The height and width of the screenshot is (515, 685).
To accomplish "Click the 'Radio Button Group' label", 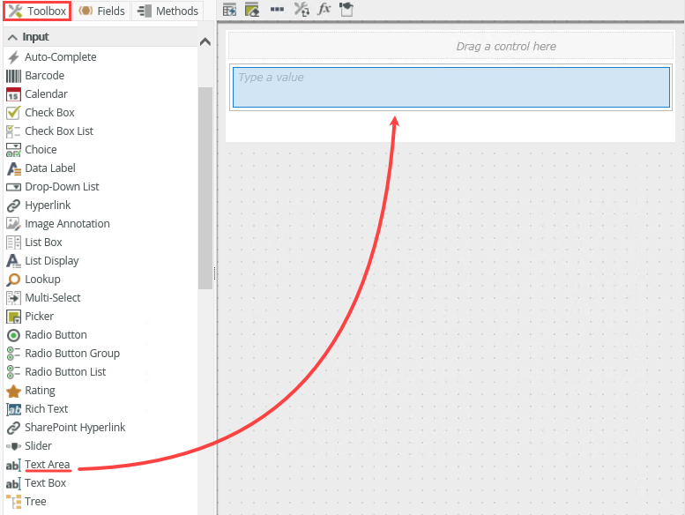I will [x=72, y=354].
